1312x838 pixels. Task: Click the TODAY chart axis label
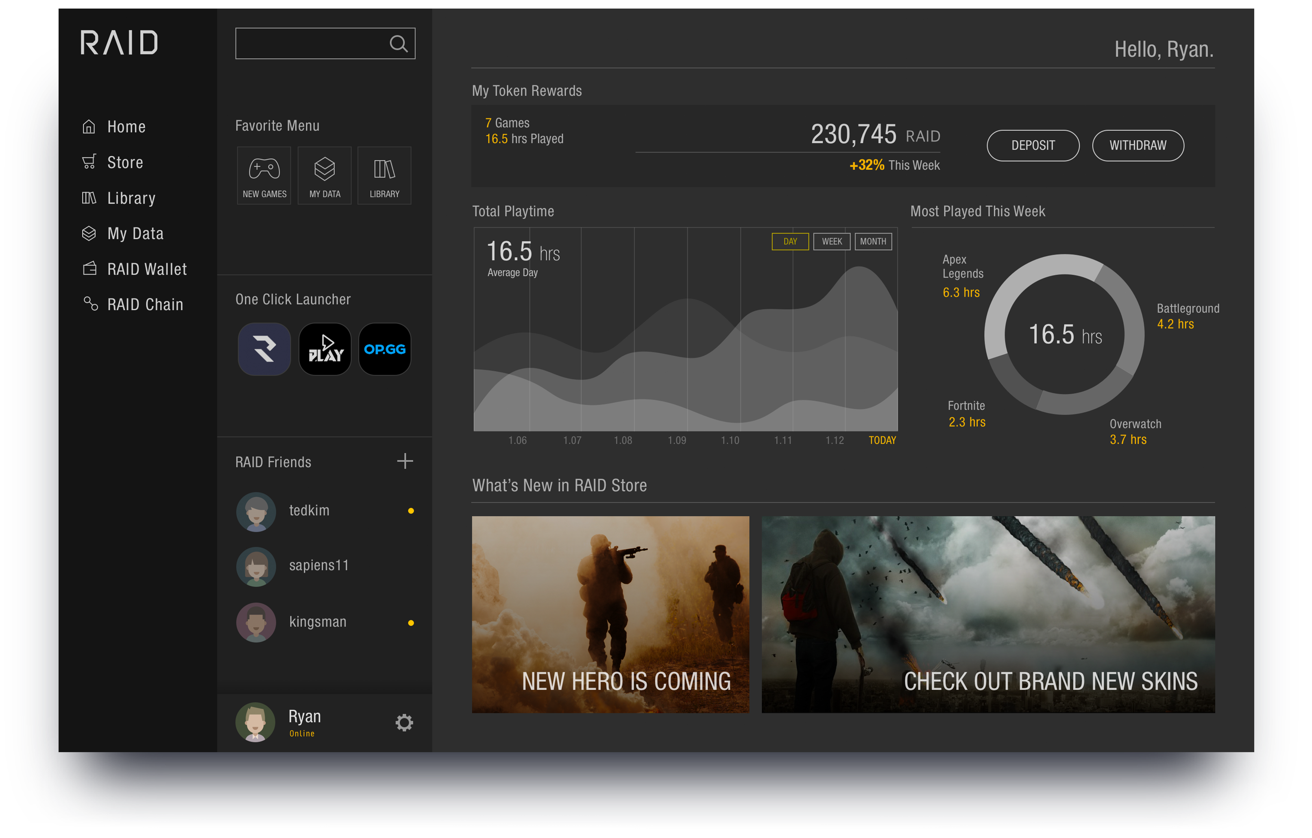(882, 440)
